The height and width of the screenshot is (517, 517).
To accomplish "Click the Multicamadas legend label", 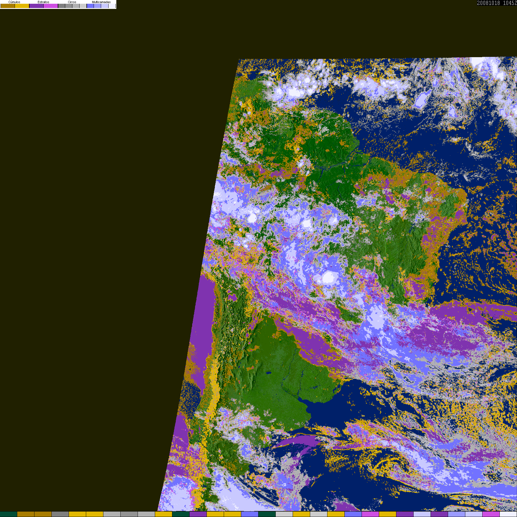I will pyautogui.click(x=101, y=2).
